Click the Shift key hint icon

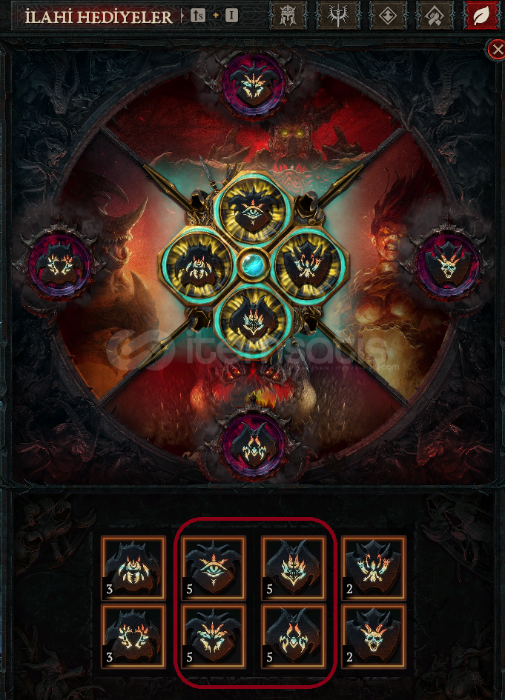tap(197, 16)
